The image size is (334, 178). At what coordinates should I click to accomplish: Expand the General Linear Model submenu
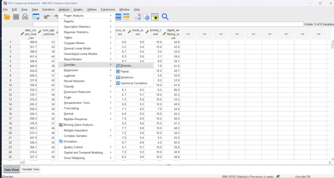[86, 49]
